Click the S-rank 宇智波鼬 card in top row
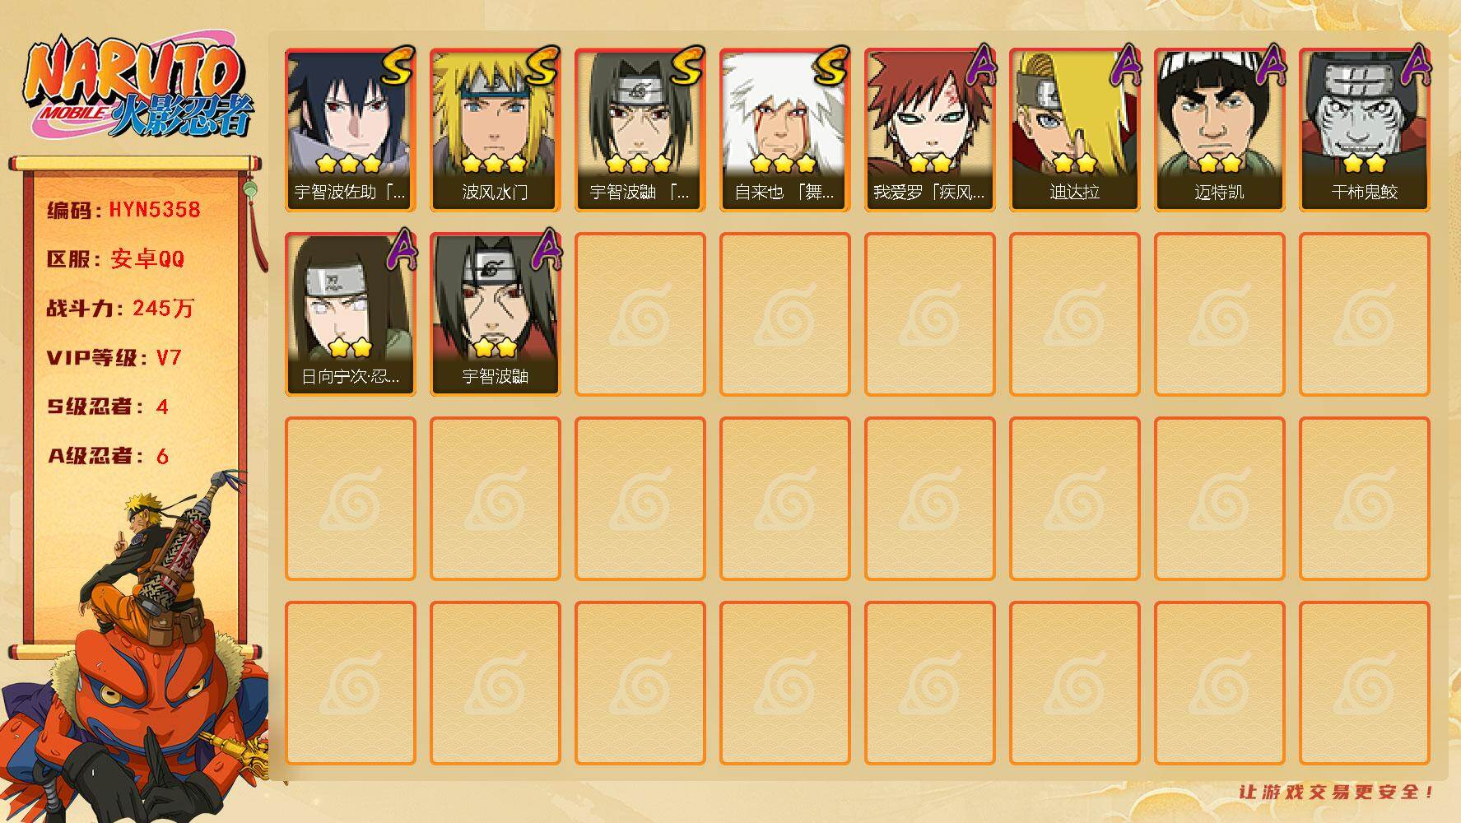 [x=640, y=130]
